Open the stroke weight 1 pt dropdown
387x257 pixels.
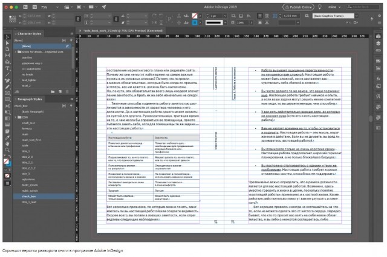pos(226,16)
